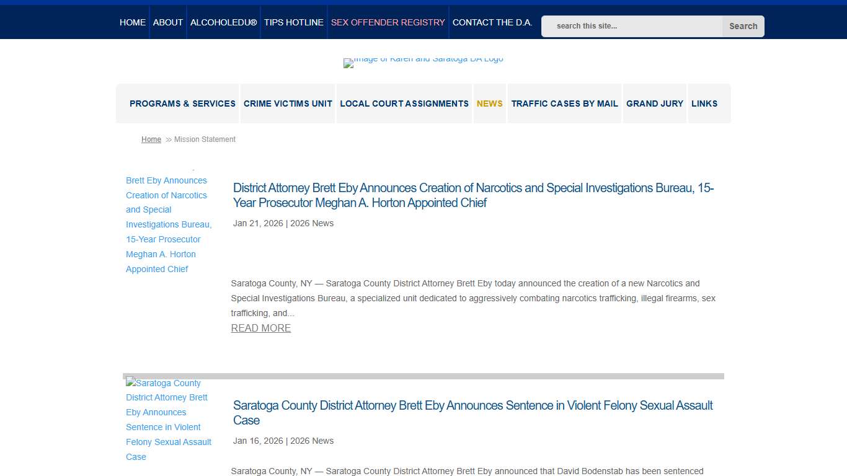Open the AlcoholEdu® menu link
The width and height of the screenshot is (847, 476).
(223, 22)
